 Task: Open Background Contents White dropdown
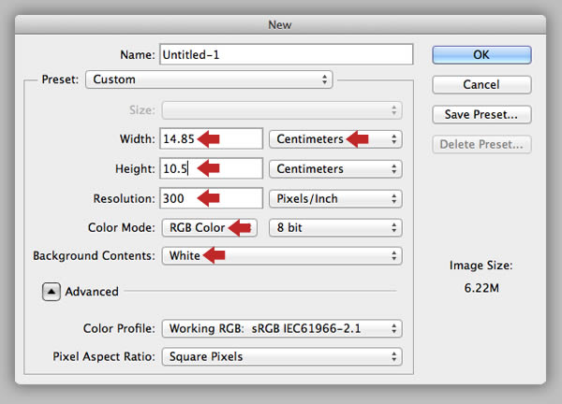click(x=282, y=256)
